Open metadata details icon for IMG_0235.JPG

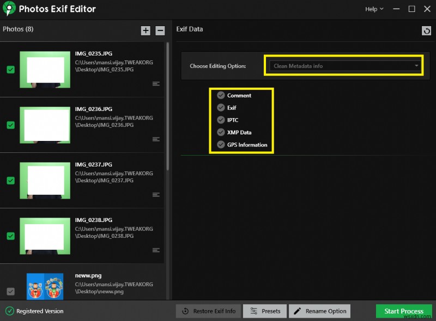pyautogui.click(x=156, y=84)
